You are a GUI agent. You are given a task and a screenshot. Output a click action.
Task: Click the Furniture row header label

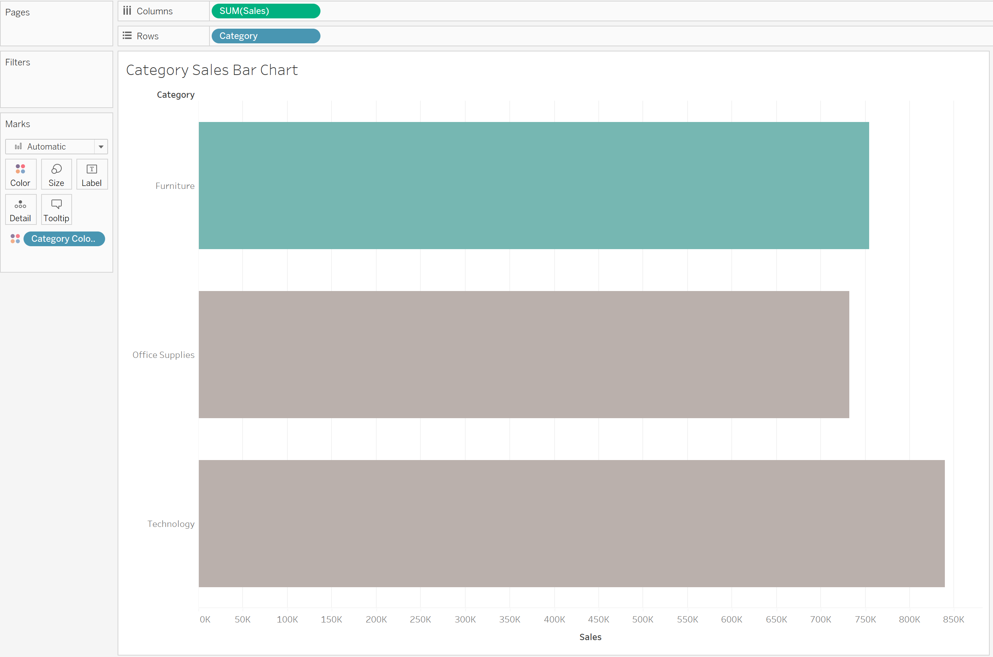[175, 186]
